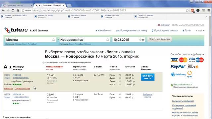
Task: Bookmark page with the star icon
Action: pyautogui.click(x=187, y=10)
